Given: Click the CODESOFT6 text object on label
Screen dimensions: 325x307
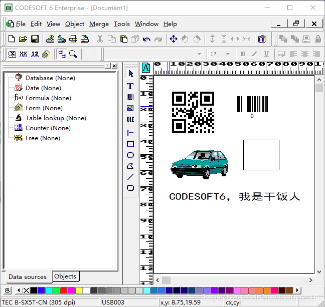Looking at the screenshot, I should tap(235, 196).
